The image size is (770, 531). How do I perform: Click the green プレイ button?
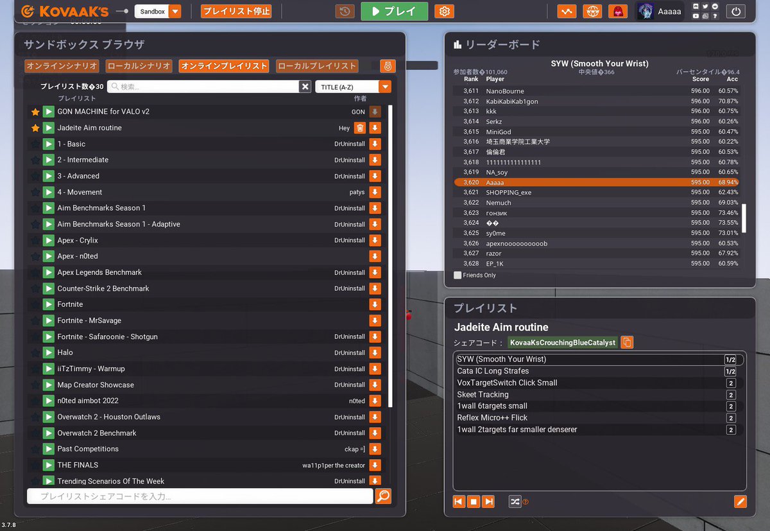[394, 12]
